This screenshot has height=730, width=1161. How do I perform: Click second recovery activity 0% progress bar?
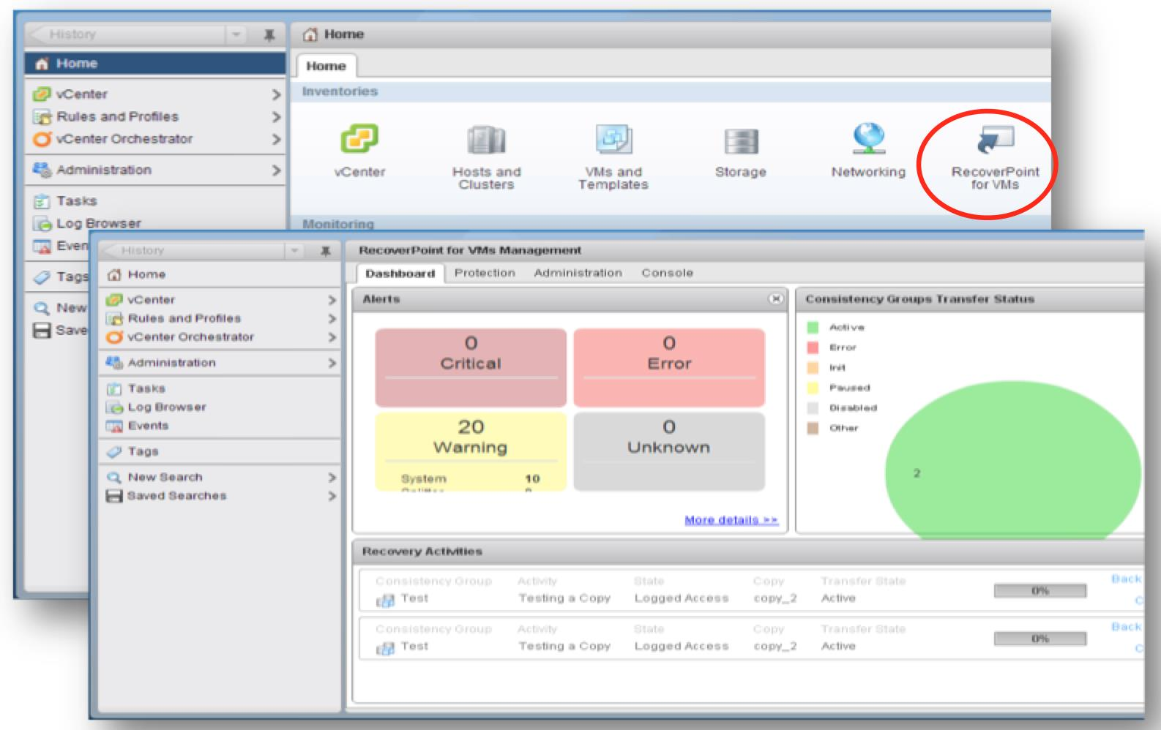click(1039, 639)
